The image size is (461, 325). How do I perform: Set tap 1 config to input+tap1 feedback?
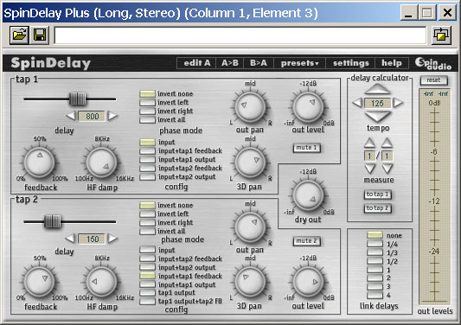[147, 150]
